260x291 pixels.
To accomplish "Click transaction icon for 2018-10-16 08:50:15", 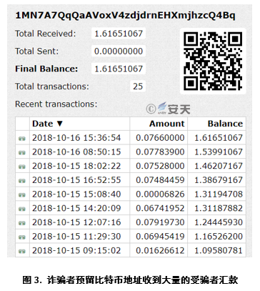I will point(22,152).
